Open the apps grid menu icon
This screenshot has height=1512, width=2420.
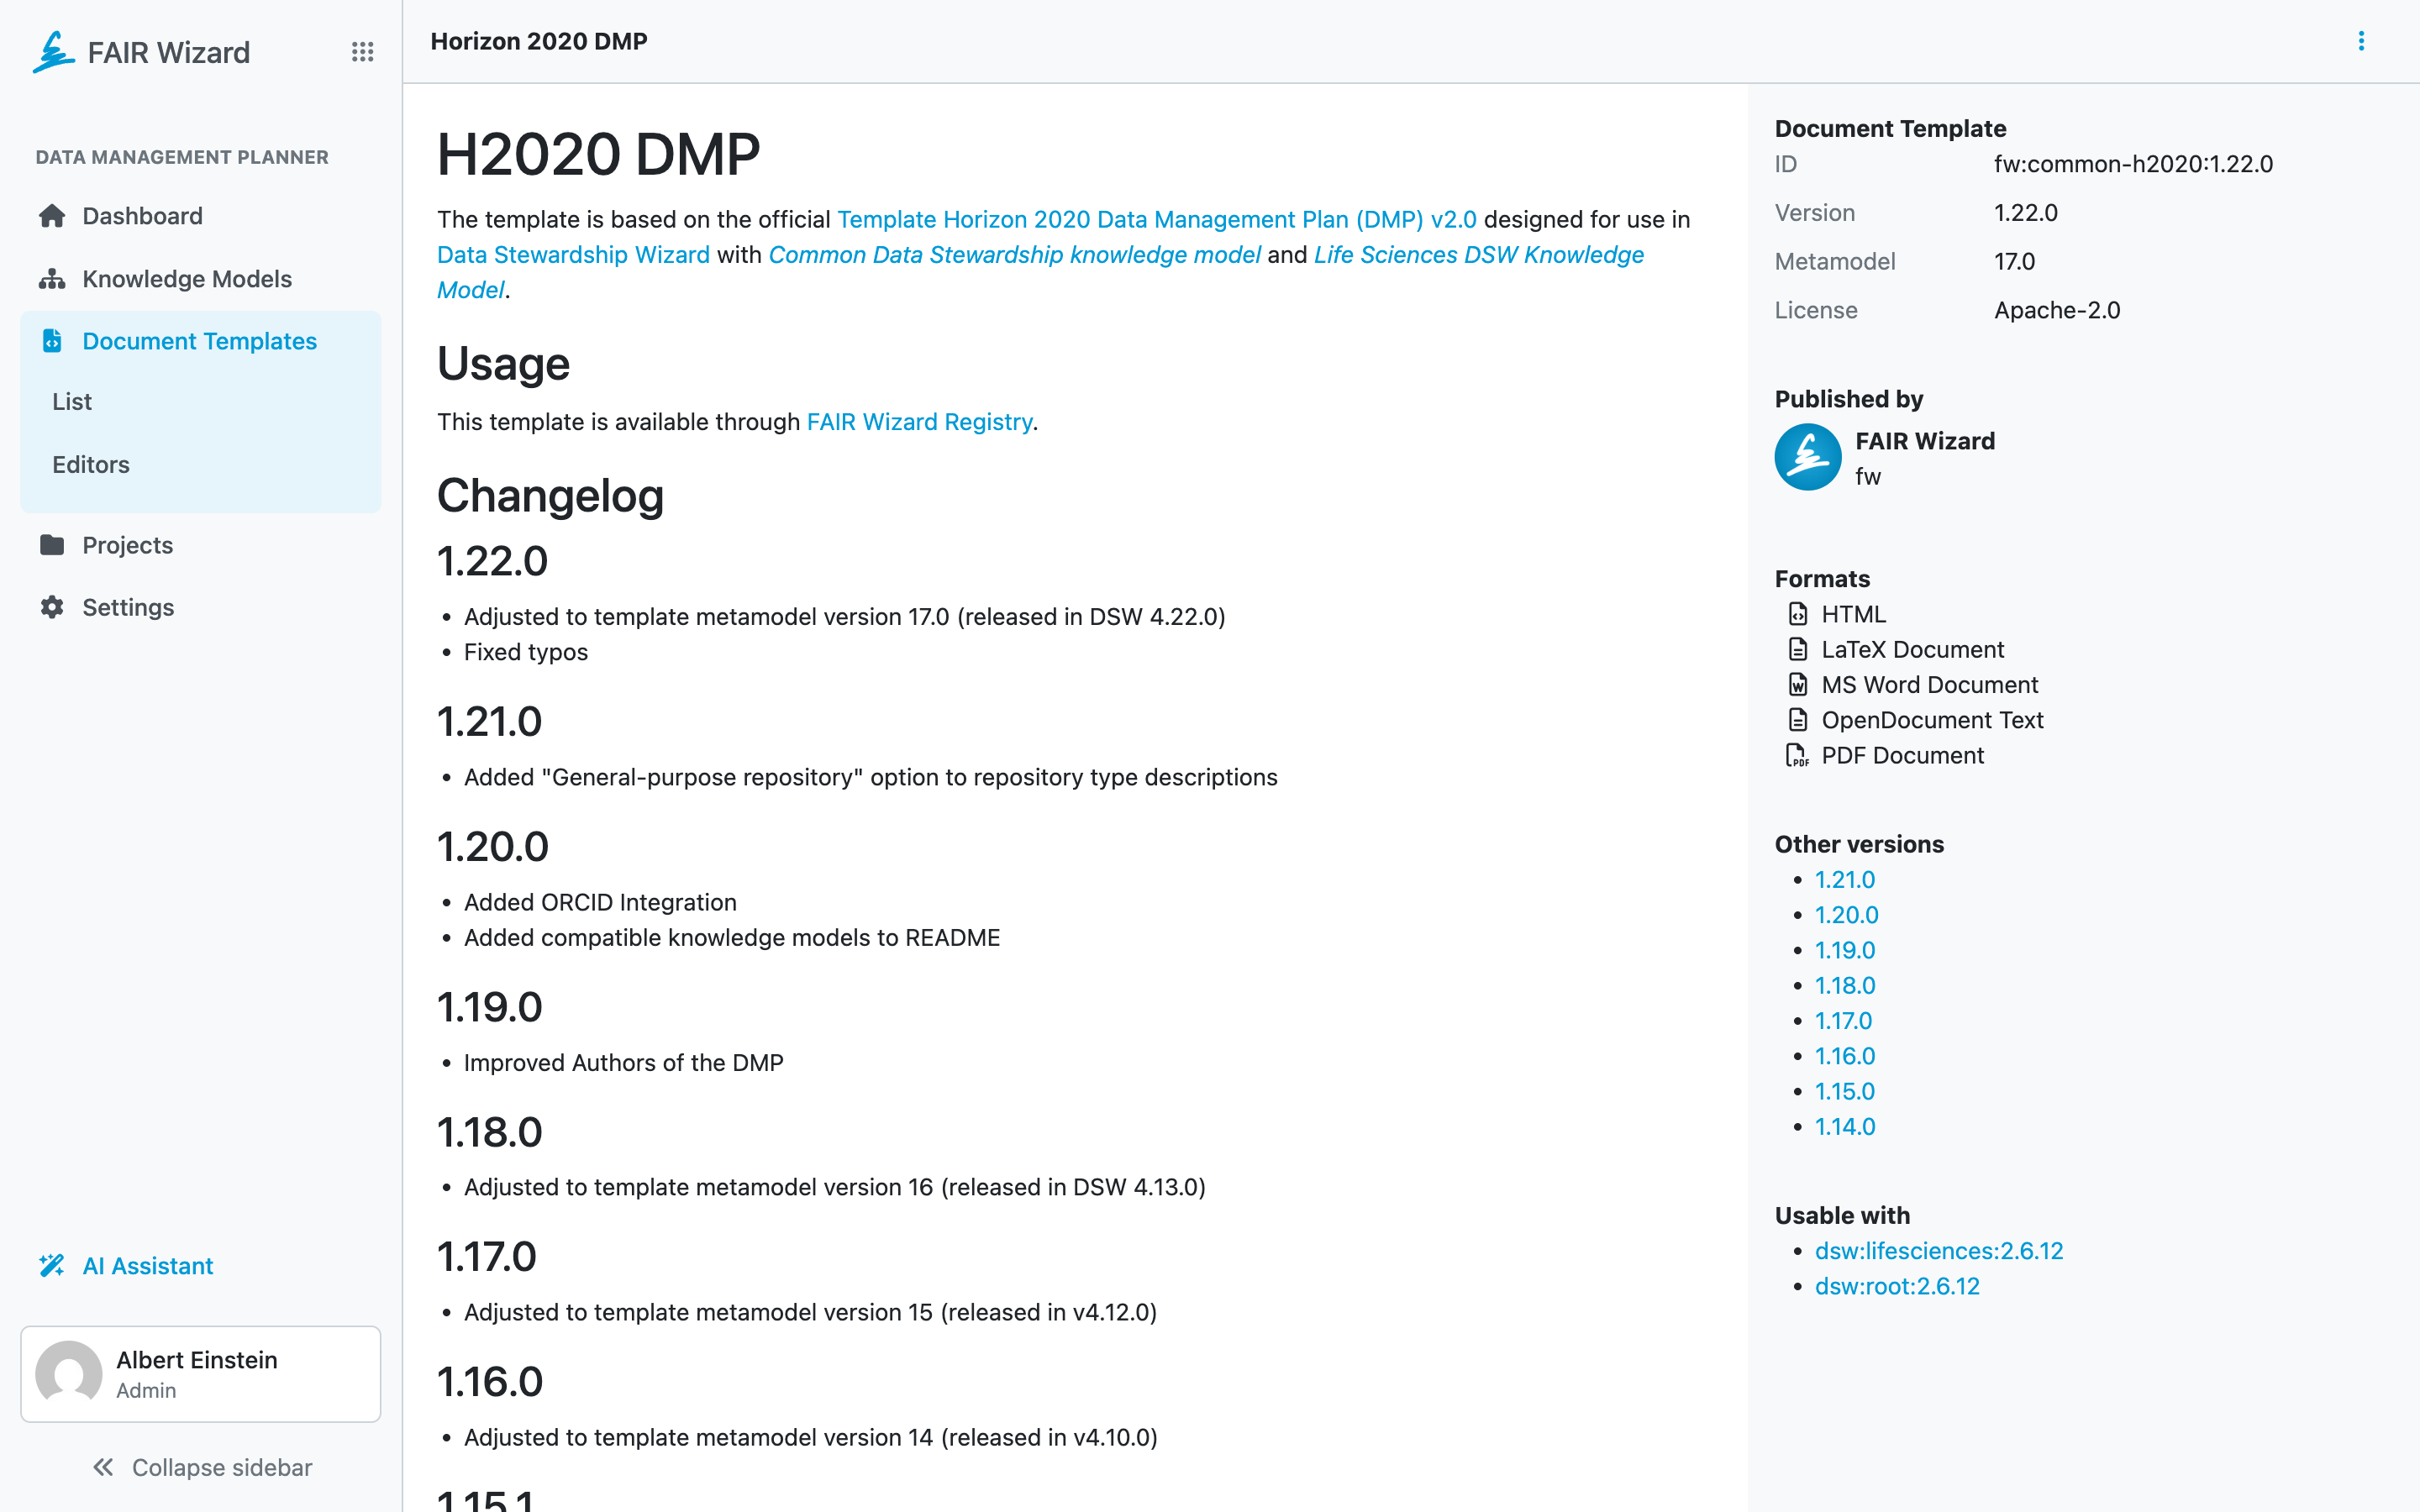362,52
